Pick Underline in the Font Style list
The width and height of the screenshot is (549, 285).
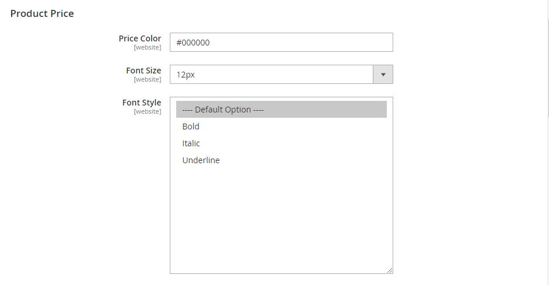281,160
